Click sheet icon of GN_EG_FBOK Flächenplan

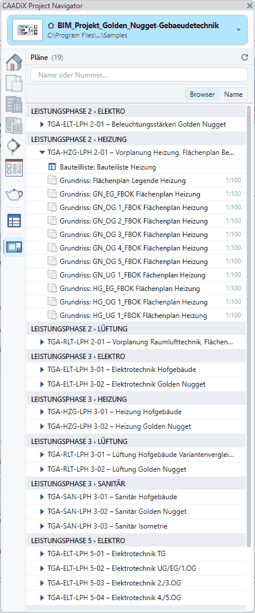(x=52, y=194)
